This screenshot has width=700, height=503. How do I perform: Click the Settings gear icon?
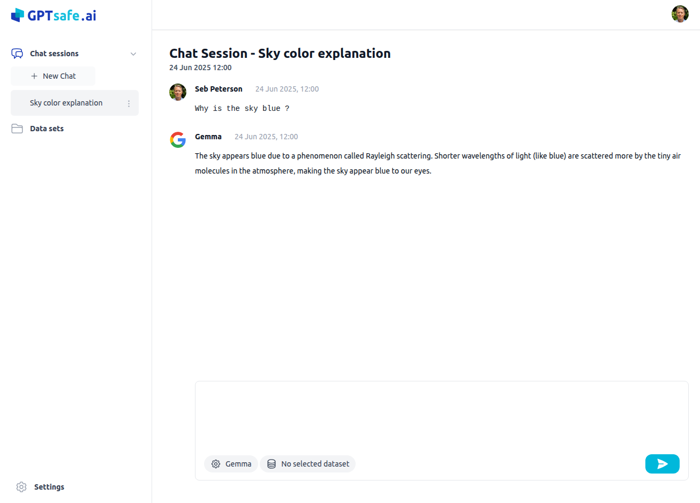pos(21,487)
